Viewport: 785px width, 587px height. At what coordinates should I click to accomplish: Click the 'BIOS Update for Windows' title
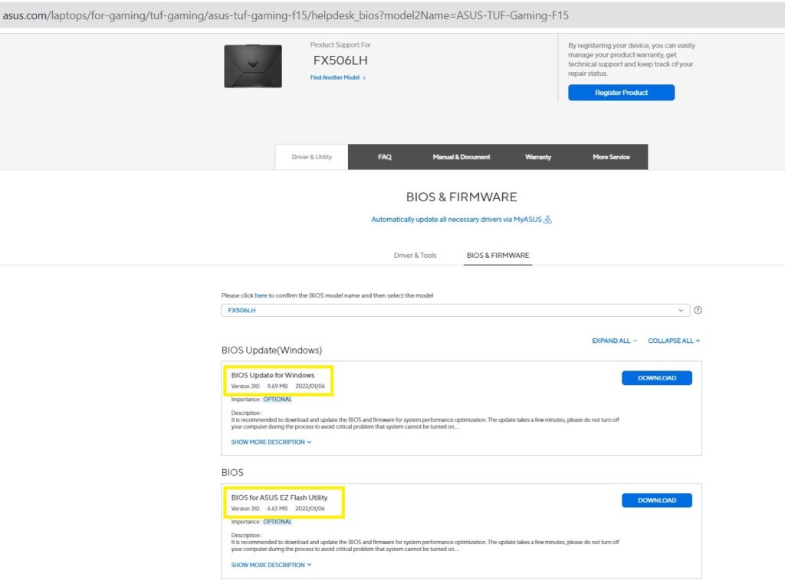273,376
